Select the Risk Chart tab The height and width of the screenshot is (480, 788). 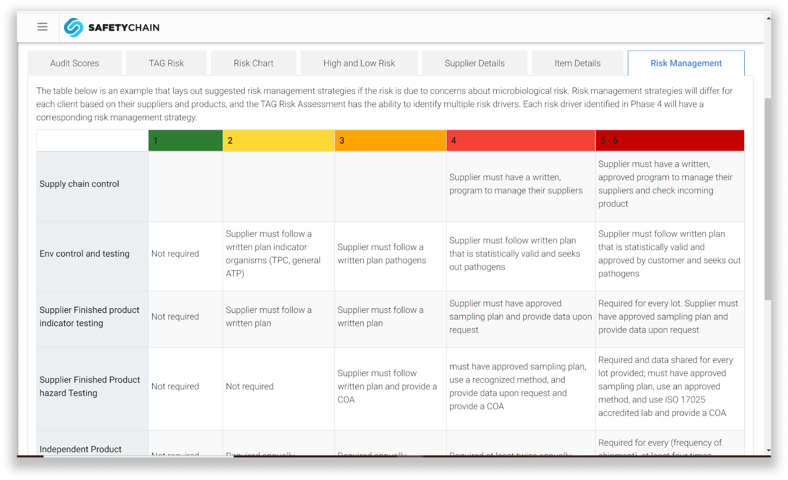(x=254, y=63)
